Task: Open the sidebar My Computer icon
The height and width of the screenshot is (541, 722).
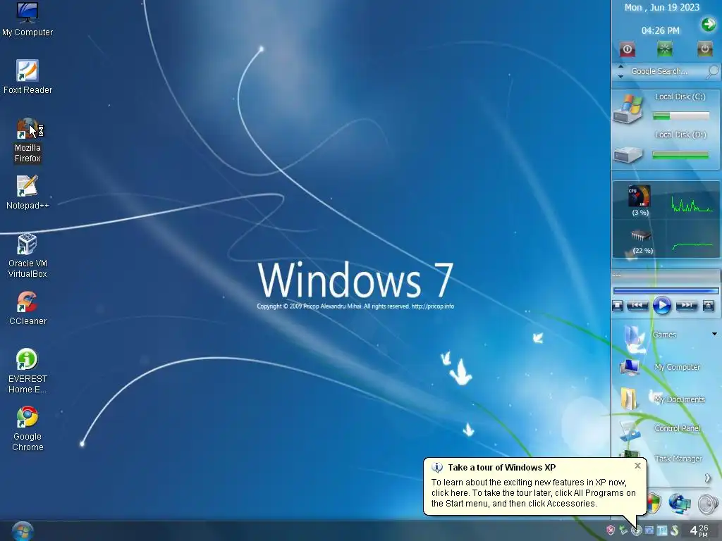Action: [x=630, y=368]
